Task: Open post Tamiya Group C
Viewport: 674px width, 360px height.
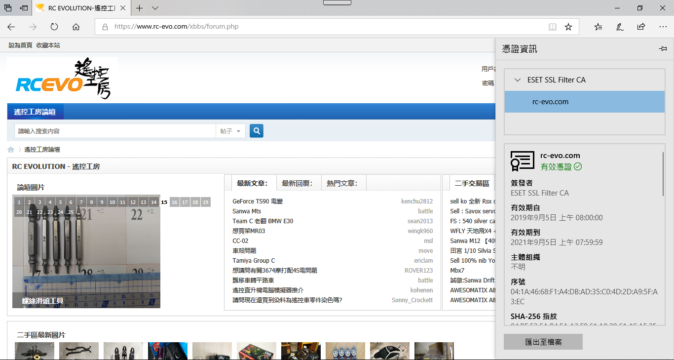Action: [254, 261]
